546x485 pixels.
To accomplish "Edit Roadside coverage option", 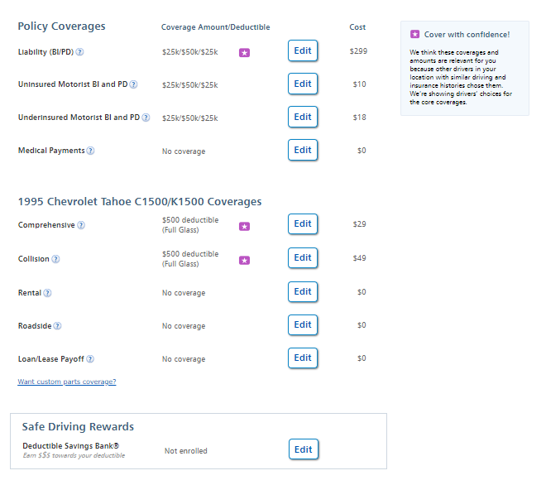I will click(x=303, y=324).
